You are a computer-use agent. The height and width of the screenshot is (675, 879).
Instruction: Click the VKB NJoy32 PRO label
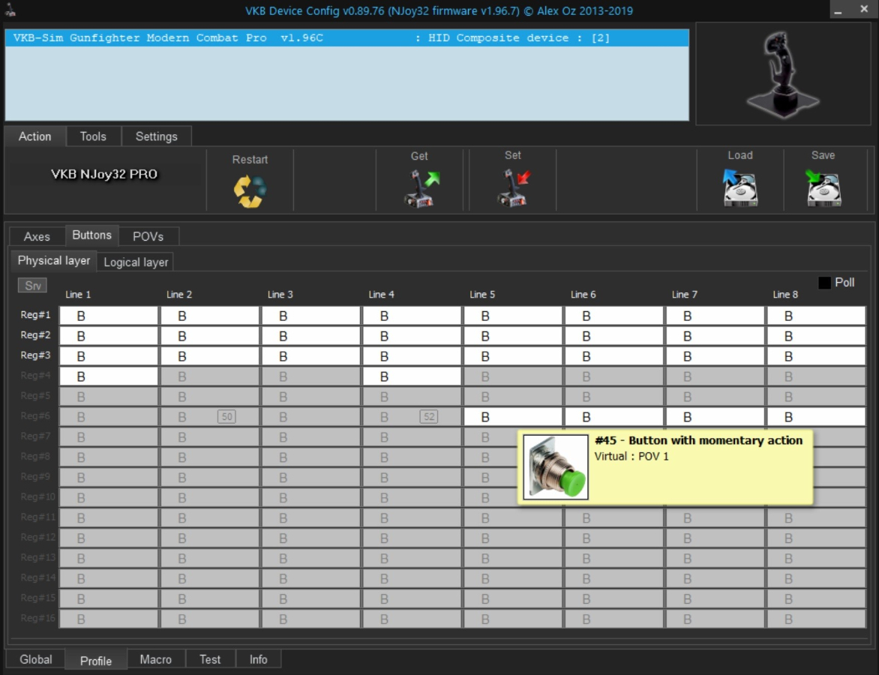(104, 174)
